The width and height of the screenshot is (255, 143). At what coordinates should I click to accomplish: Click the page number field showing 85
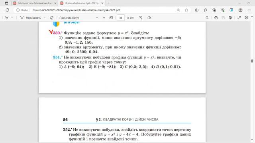pos(121,17)
